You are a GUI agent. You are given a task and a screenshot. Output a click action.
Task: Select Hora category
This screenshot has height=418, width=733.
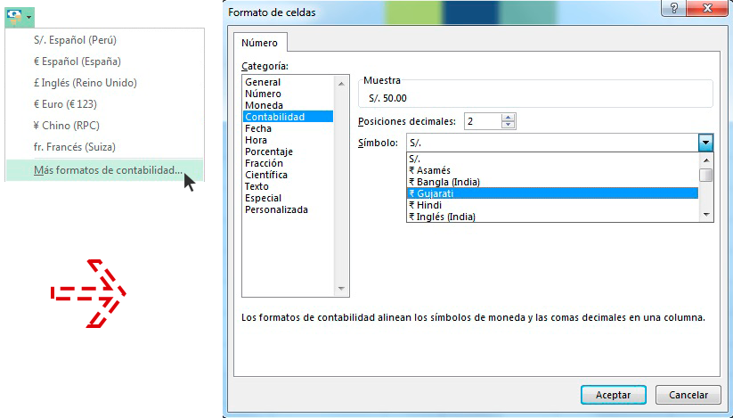[x=257, y=140]
